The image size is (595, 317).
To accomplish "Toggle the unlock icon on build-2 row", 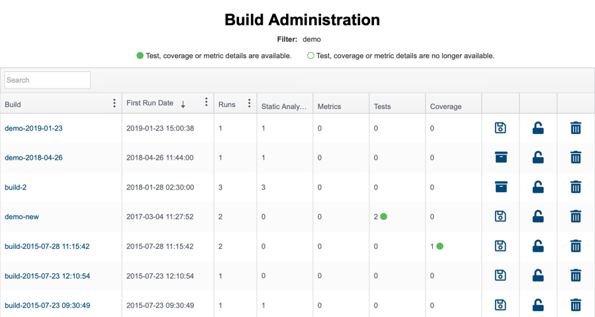I will tap(537, 187).
